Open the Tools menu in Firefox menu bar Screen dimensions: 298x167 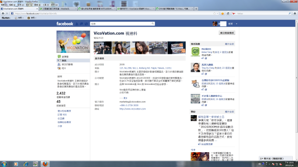[46, 5]
